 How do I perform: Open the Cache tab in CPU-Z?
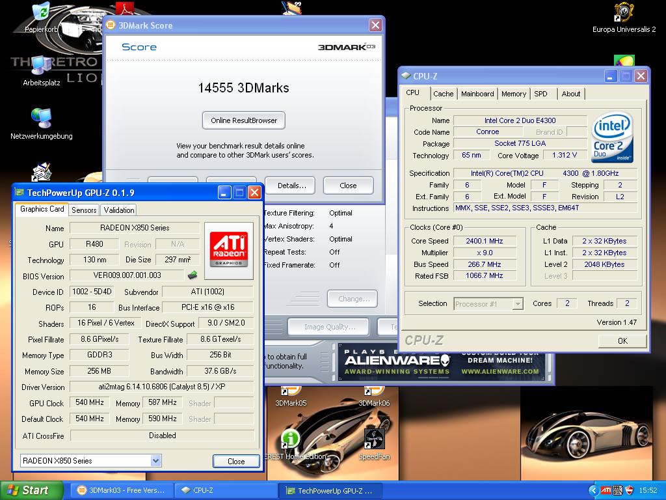pyautogui.click(x=443, y=94)
